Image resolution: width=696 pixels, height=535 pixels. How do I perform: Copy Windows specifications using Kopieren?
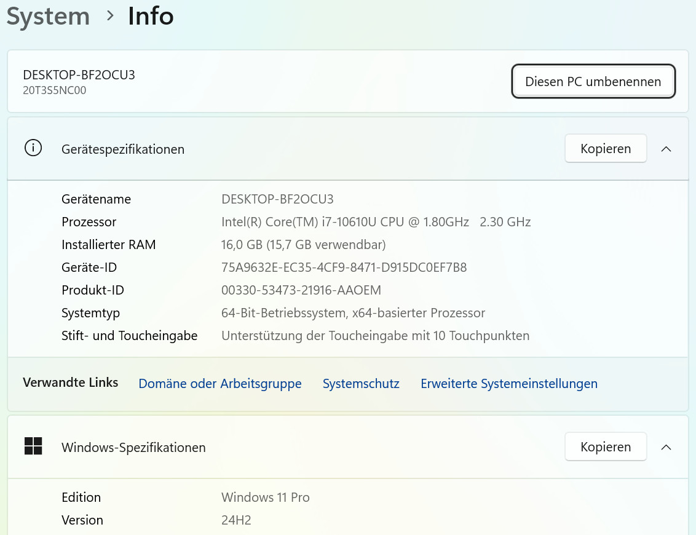click(605, 447)
